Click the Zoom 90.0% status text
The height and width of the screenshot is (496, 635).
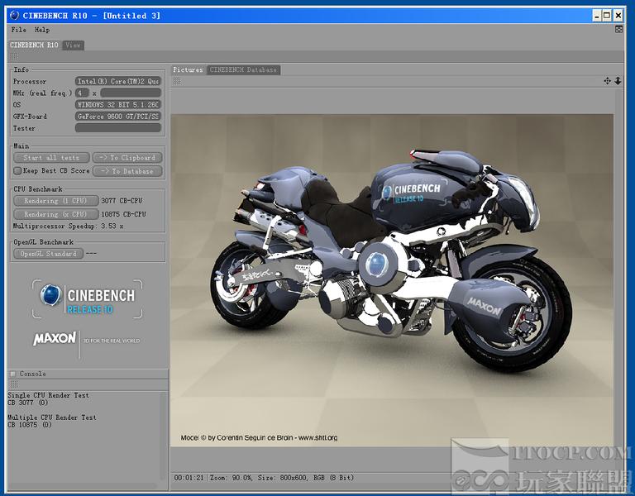231,478
